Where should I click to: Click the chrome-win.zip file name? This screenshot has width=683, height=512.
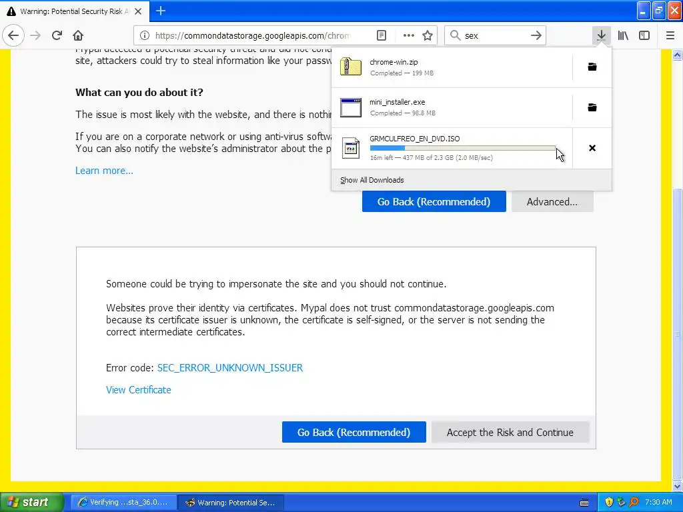[x=394, y=62]
